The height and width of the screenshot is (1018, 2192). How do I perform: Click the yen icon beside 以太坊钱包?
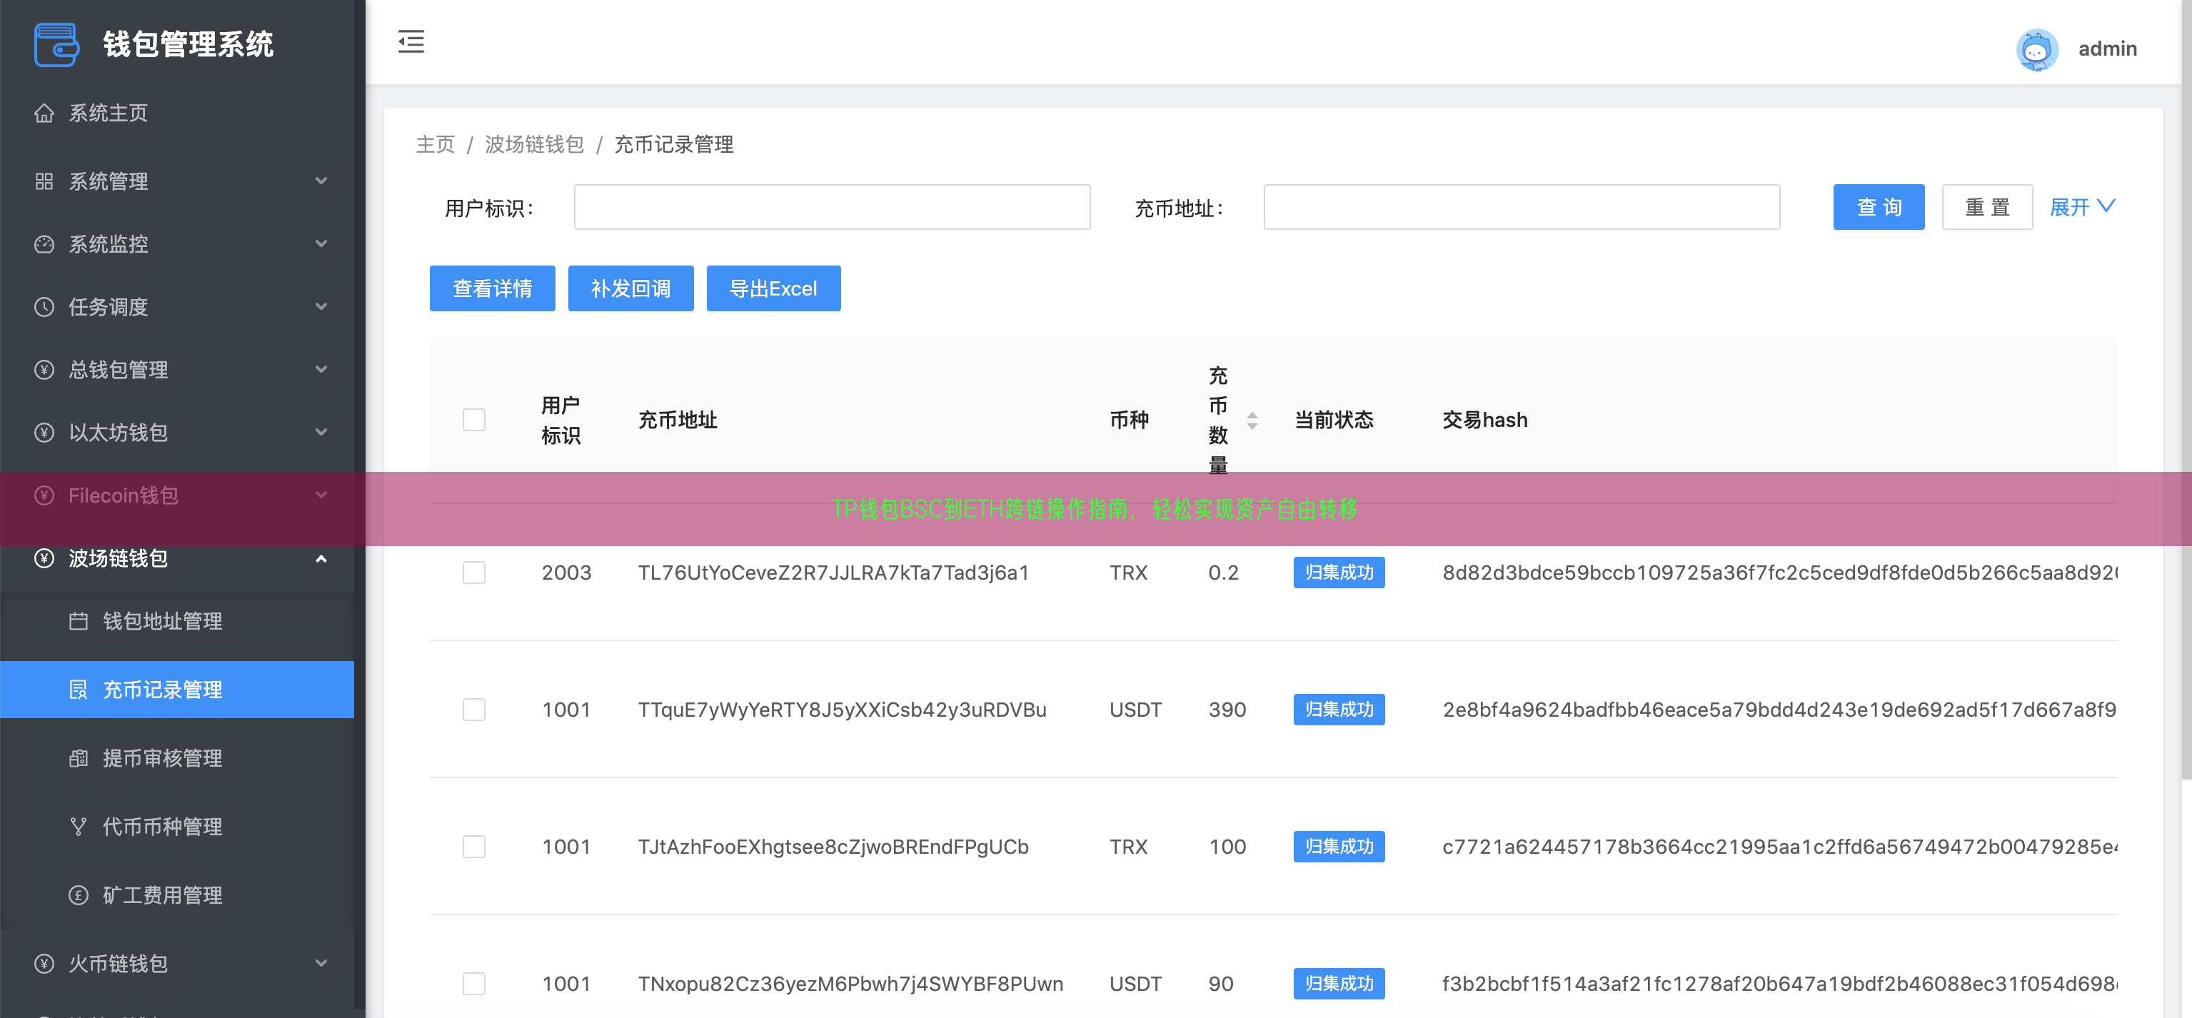click(44, 433)
